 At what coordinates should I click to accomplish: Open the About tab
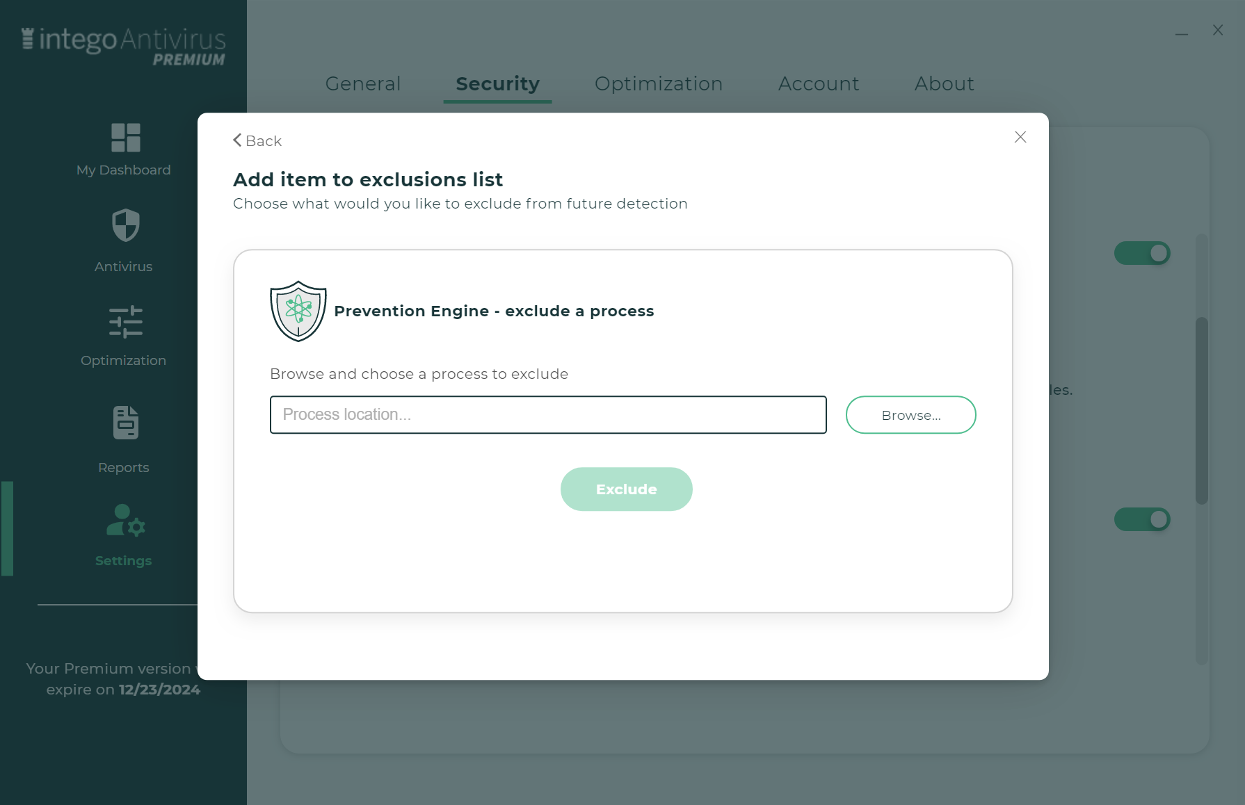coord(944,83)
